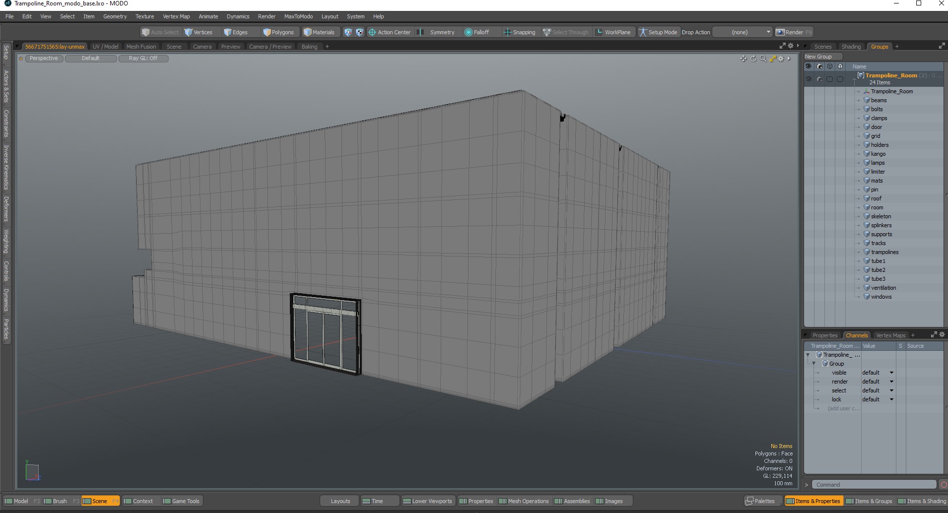The image size is (948, 513).
Task: Open the Geometry menu
Action: click(x=115, y=16)
